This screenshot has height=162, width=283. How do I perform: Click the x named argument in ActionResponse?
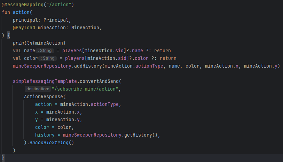[37, 112]
